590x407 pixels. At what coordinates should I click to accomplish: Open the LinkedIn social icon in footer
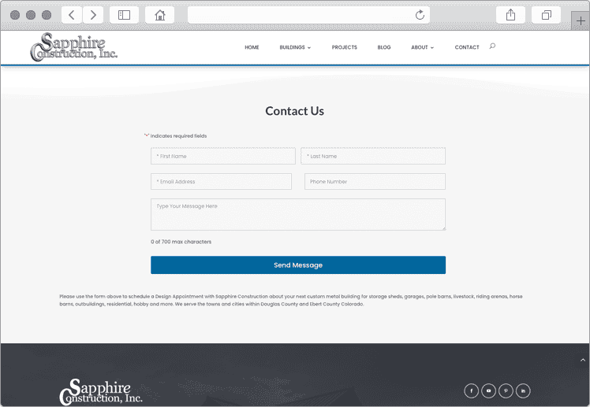click(523, 390)
